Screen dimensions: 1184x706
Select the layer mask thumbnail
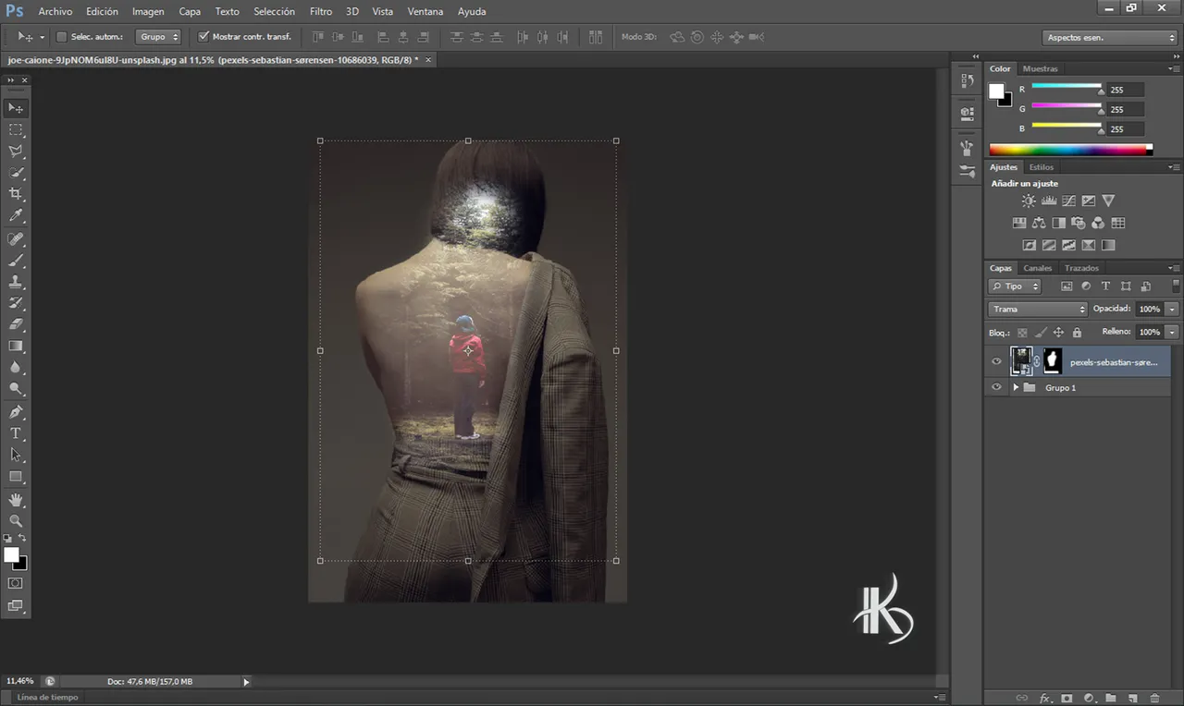pos(1053,361)
